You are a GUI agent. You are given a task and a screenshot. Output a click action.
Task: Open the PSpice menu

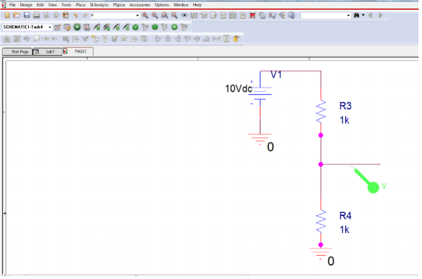119,4
